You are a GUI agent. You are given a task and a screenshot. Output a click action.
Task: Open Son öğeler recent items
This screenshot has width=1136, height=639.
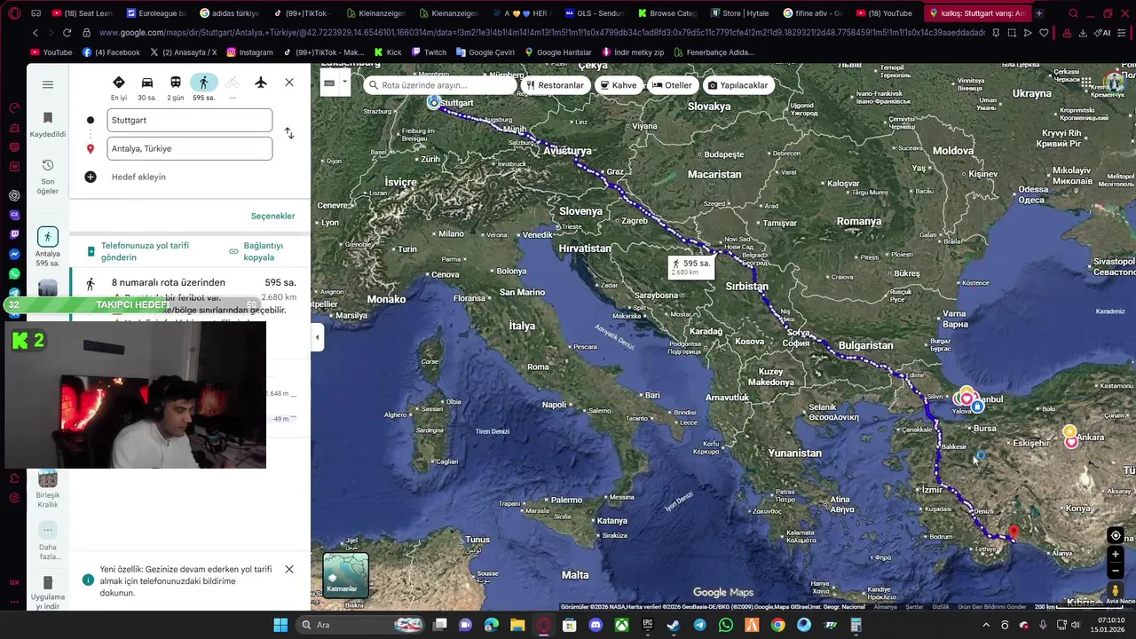(48, 177)
